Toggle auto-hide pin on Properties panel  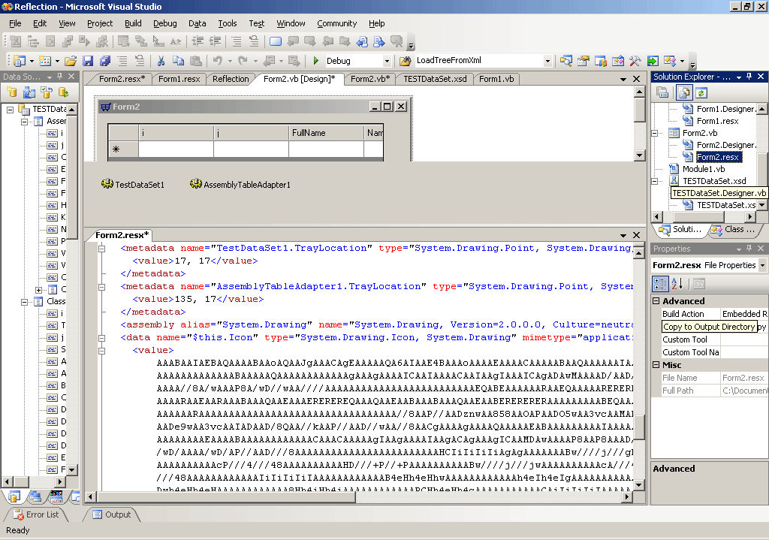(x=749, y=249)
